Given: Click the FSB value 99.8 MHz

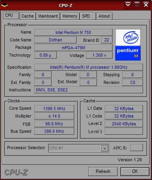Looking at the screenshot, I should pos(54,124).
